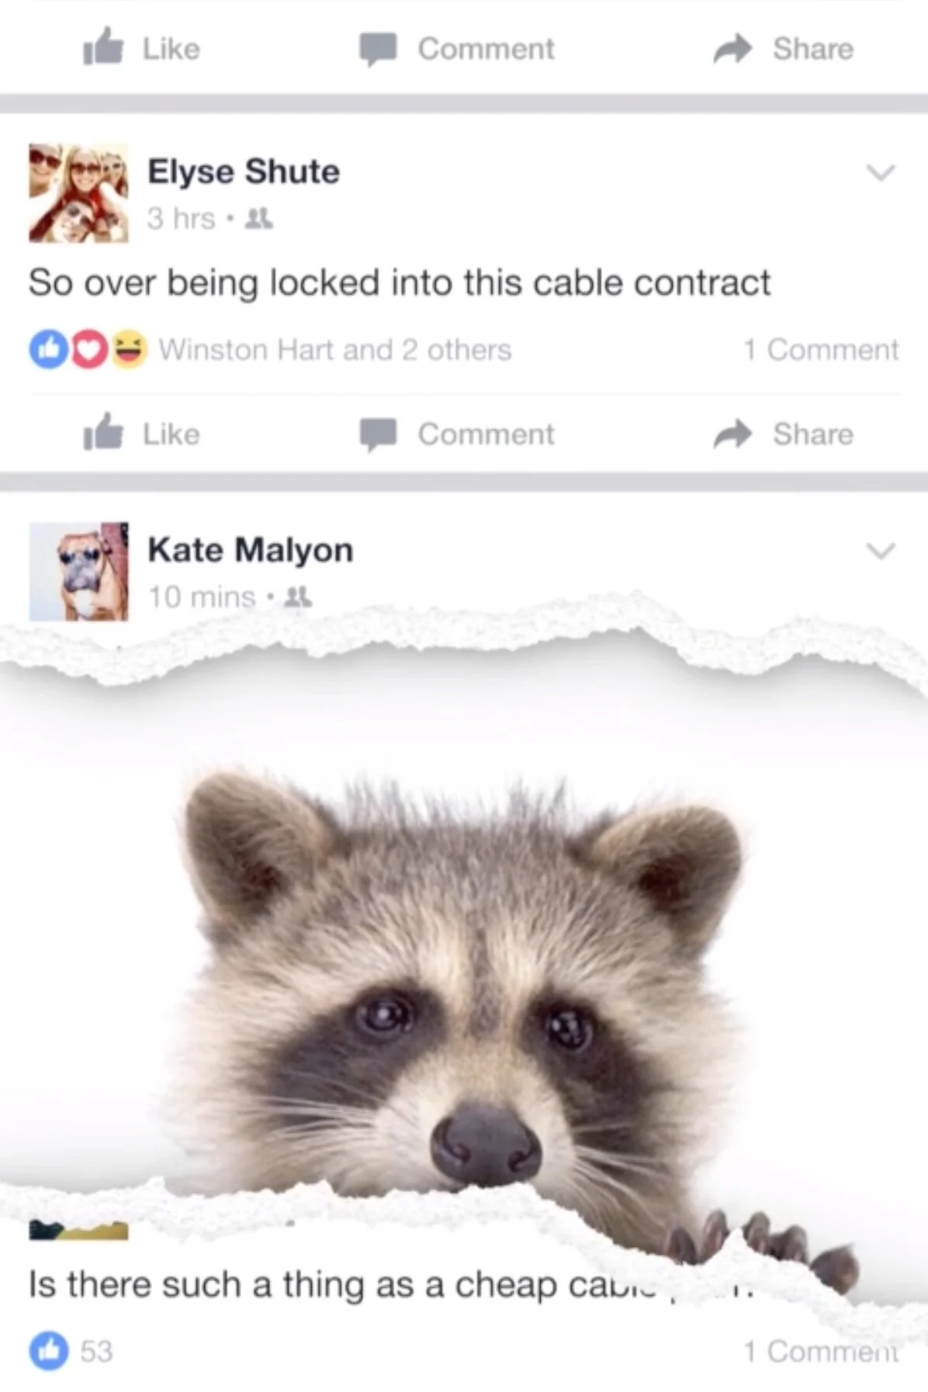The image size is (928, 1392).
Task: Like Elyse Shute's cable contract post
Action: tap(142, 433)
